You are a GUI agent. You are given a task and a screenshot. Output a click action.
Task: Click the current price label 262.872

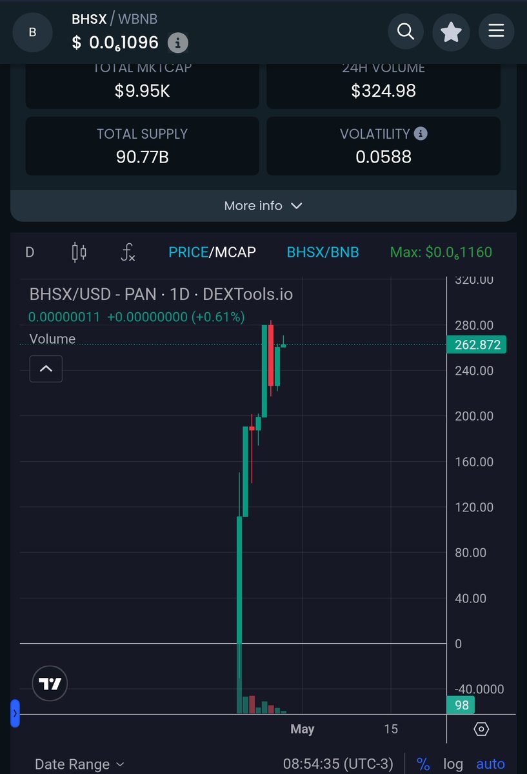point(477,345)
